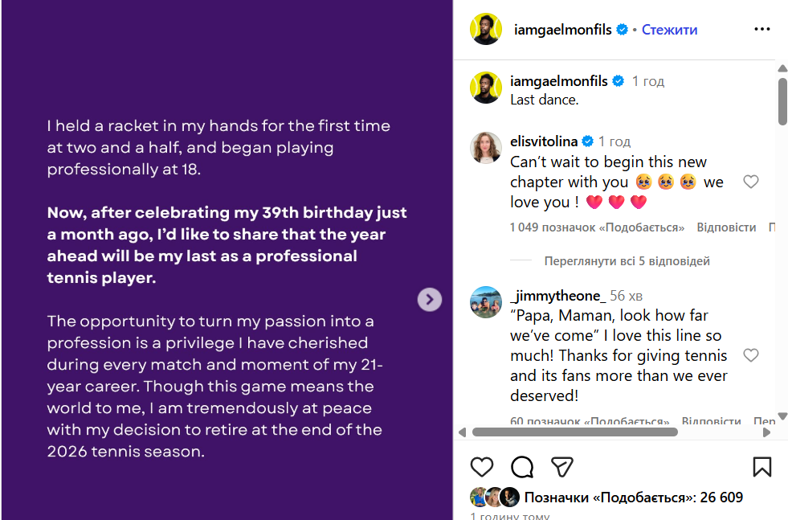
Task: Like the post with the heart icon
Action: [482, 467]
